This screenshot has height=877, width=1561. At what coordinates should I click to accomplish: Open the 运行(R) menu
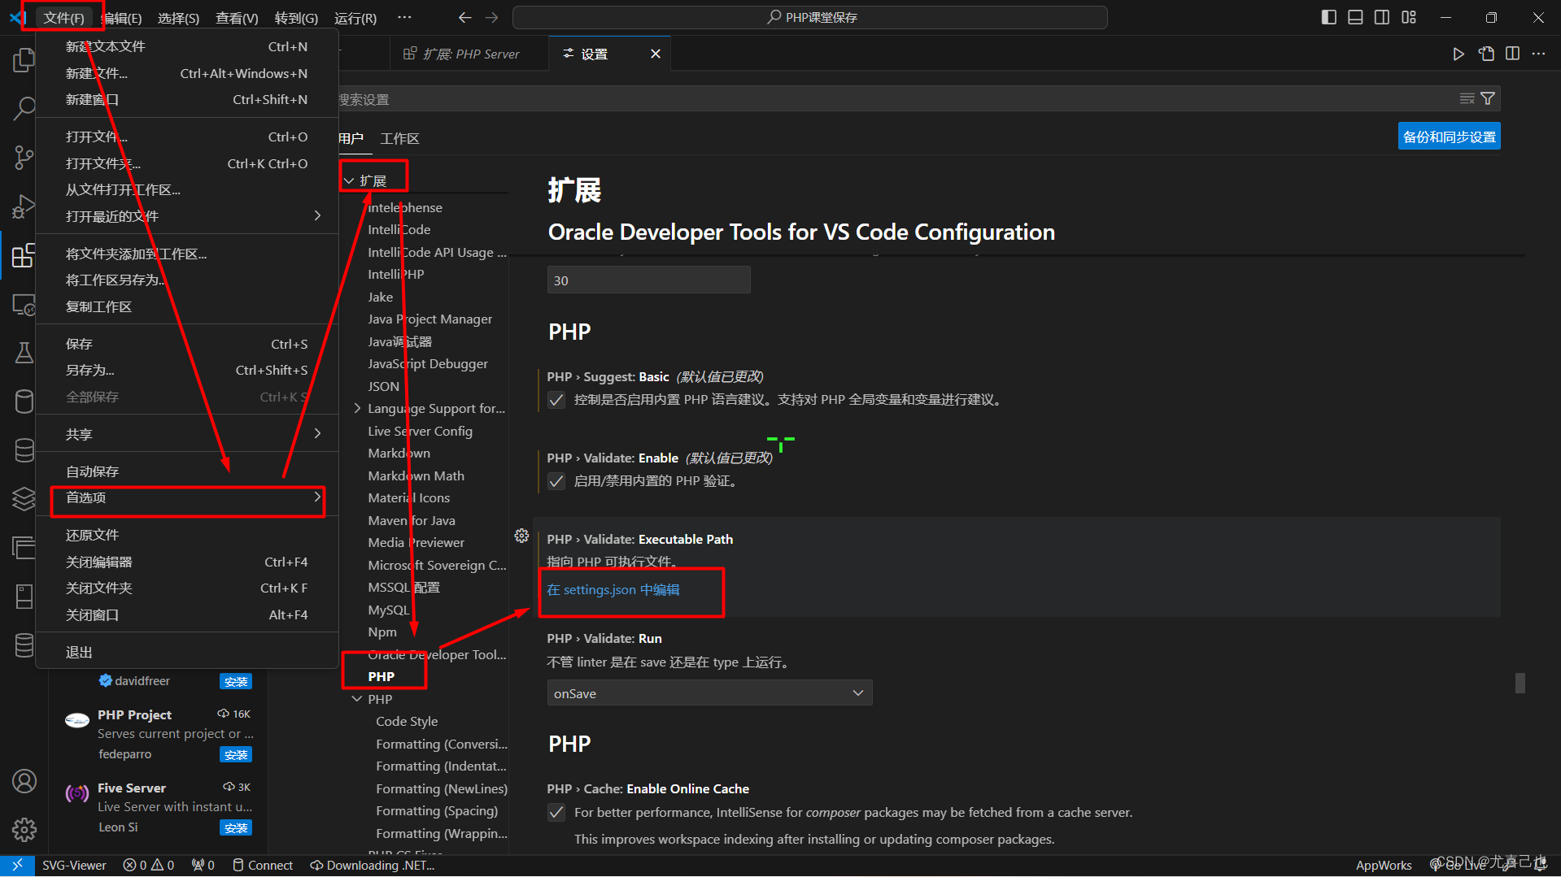(x=355, y=18)
